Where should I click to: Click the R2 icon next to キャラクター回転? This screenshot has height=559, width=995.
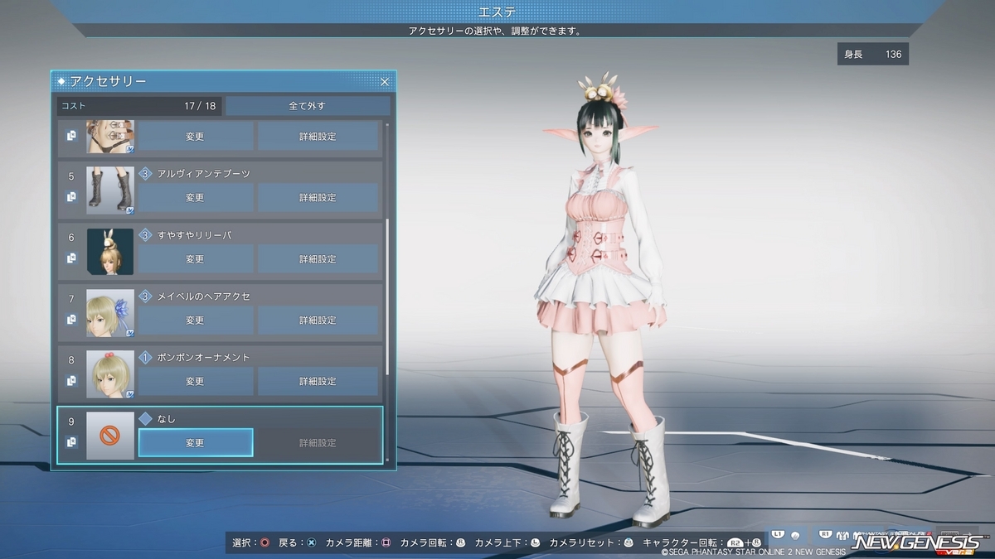point(735,542)
